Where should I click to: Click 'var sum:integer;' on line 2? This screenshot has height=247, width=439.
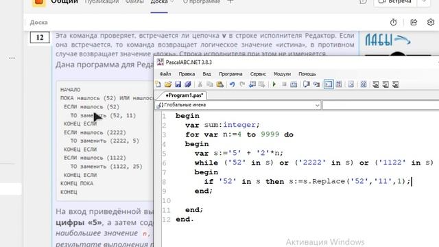coord(222,125)
